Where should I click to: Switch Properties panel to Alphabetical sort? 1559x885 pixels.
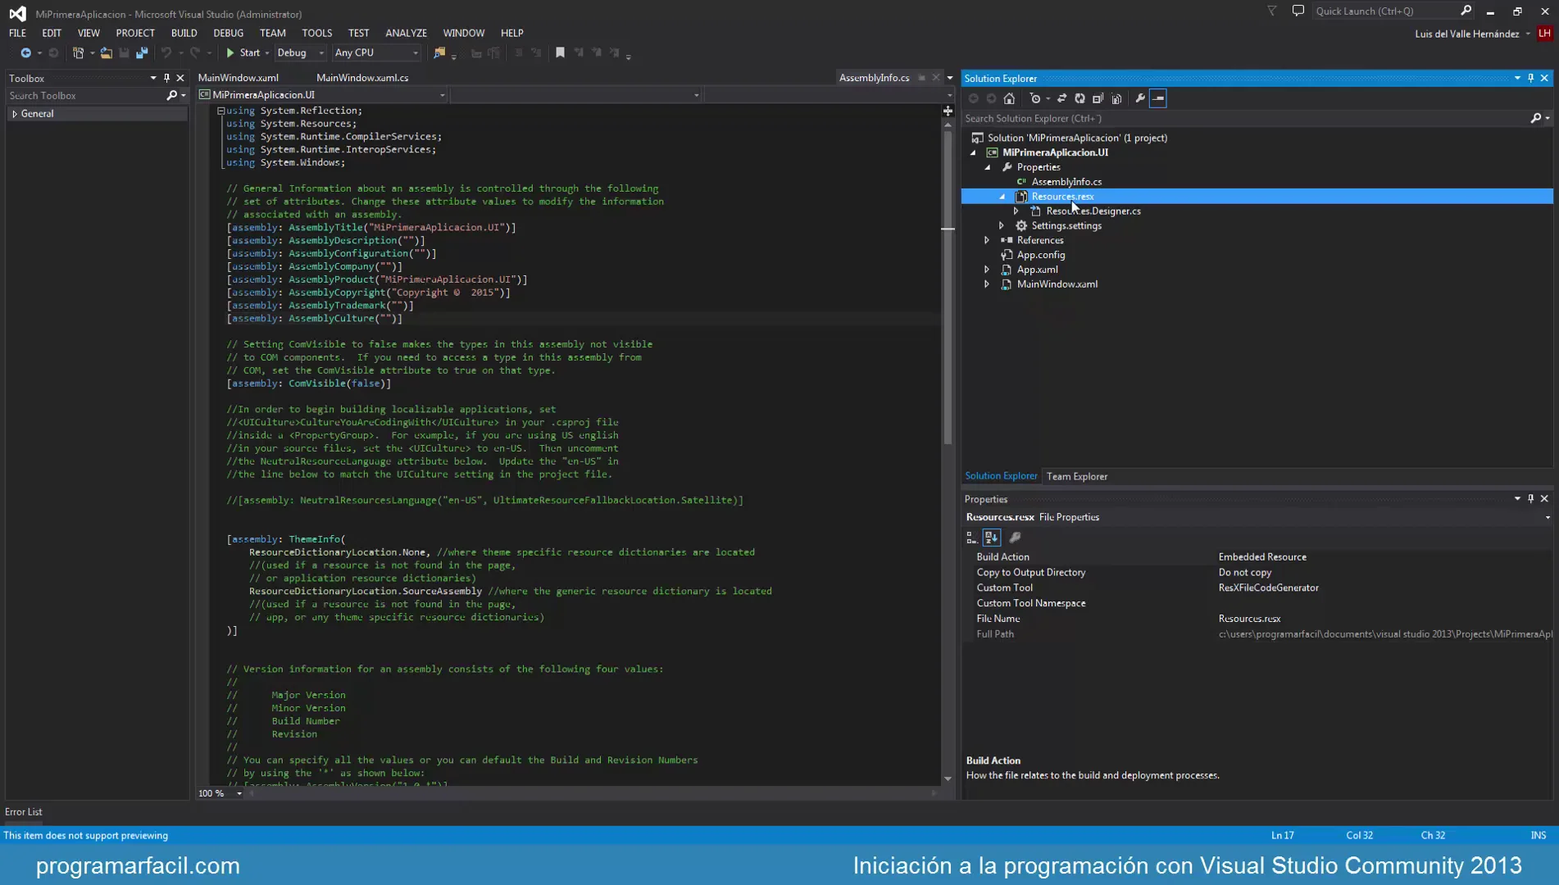pyautogui.click(x=991, y=538)
